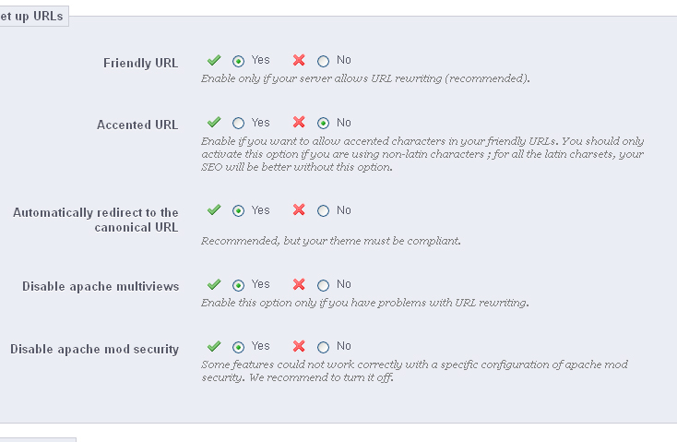The height and width of the screenshot is (442, 677).
Task: Select Yes for Disable apache multiviews
Action: coord(239,285)
